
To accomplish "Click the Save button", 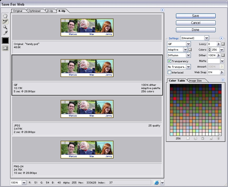I will (196, 16).
